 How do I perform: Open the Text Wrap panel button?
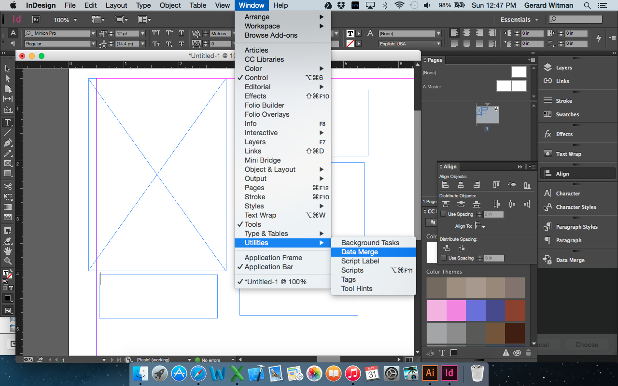point(578,154)
